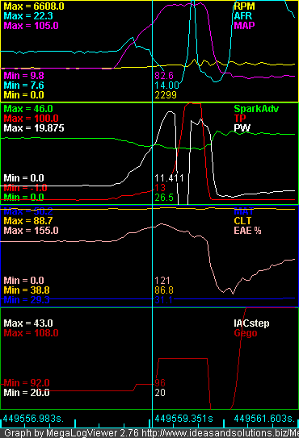Click the Max = 19.875 PW value
The image size is (299, 438).
[34, 128]
